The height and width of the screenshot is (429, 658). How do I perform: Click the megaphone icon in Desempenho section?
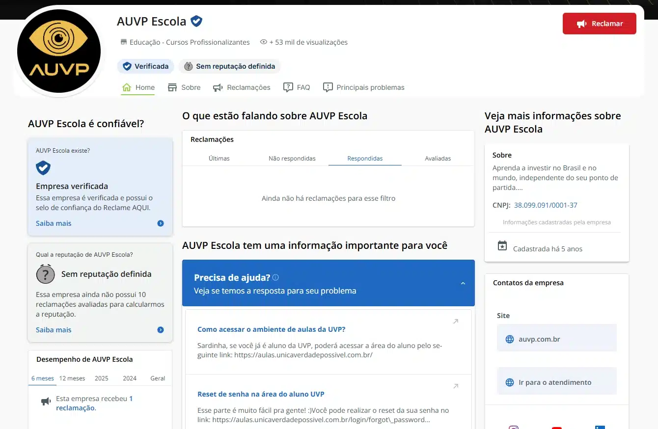coord(46,402)
